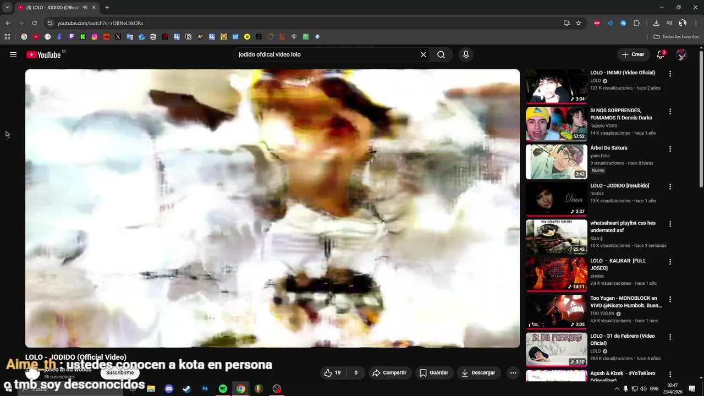
Task: Dislike the video with thumbs-down
Action: coord(355,372)
